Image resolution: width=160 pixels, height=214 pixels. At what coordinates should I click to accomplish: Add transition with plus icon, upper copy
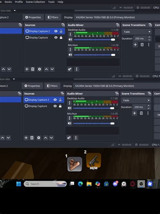pyautogui.click(x=135, y=44)
